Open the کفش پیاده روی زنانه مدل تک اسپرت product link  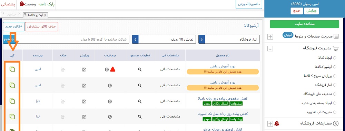223,114
